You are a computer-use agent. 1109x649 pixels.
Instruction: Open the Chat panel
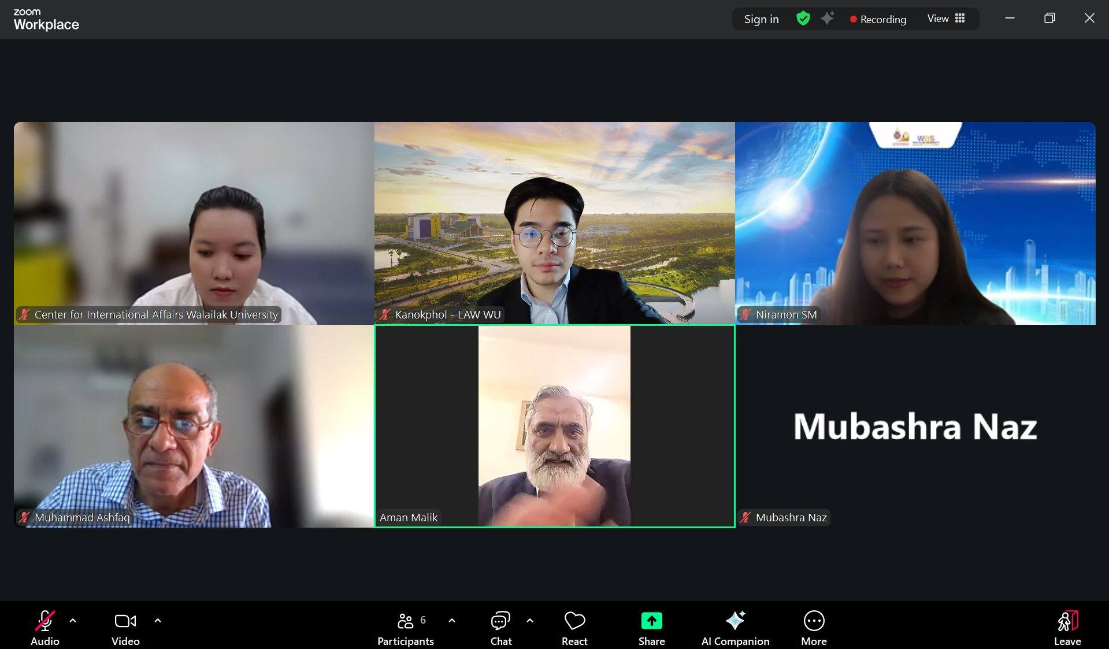[x=500, y=628]
